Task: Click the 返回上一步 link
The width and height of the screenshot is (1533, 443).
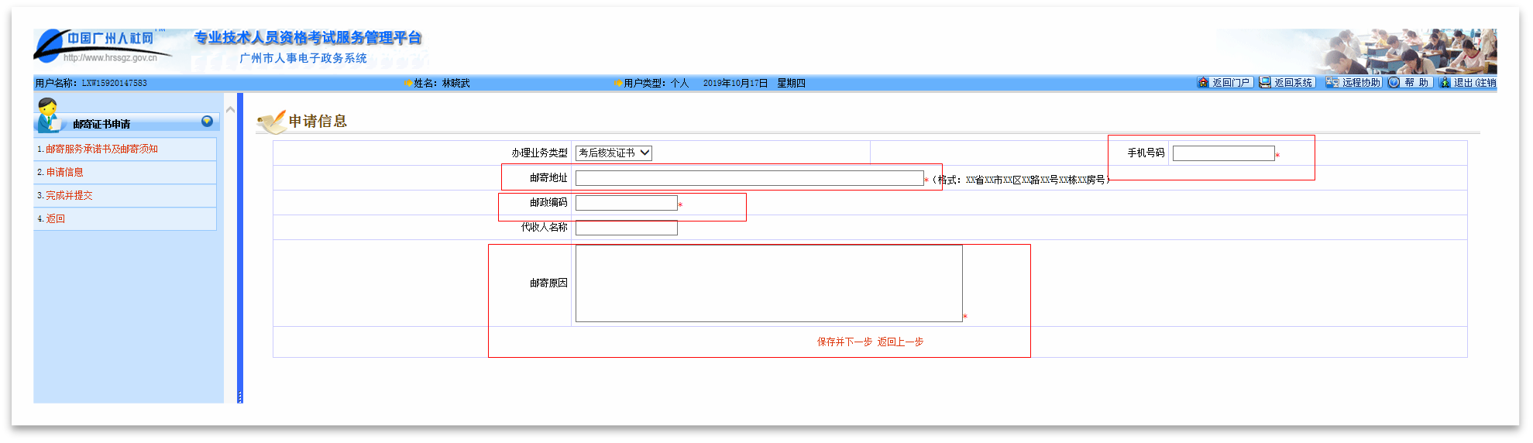Action: click(900, 342)
